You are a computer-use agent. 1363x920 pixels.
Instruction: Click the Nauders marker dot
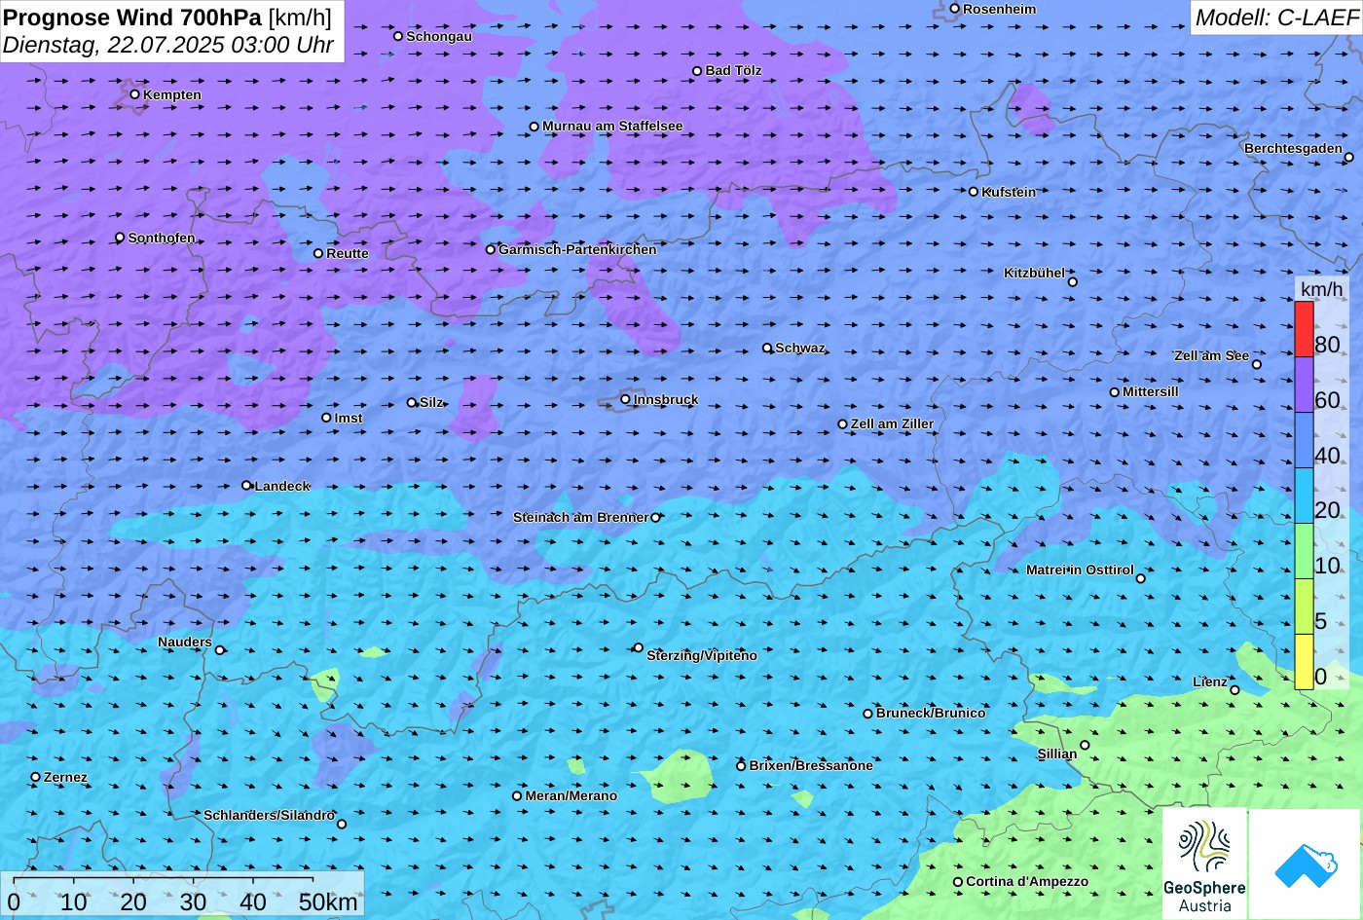coord(220,650)
